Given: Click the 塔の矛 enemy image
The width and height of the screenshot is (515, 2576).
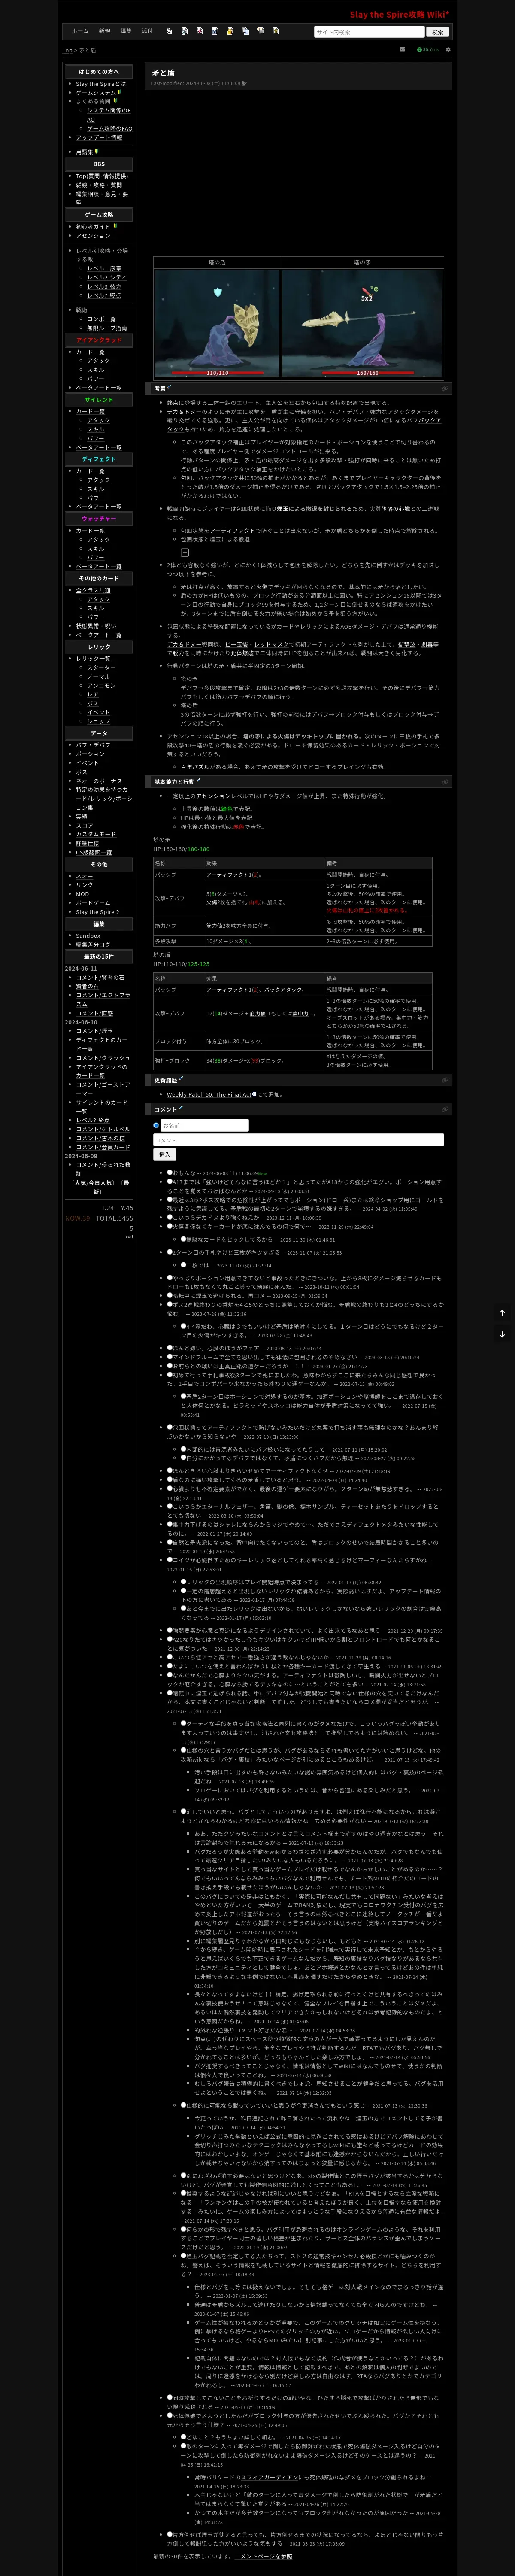Looking at the screenshot, I should [362, 323].
